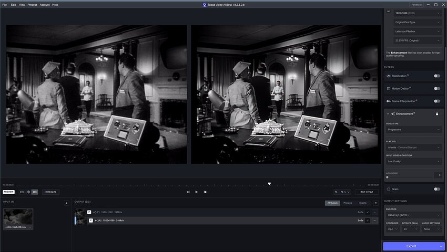Image resolution: width=447 pixels, height=252 pixels.
Task: Step forward one frame
Action: (x=205, y=192)
